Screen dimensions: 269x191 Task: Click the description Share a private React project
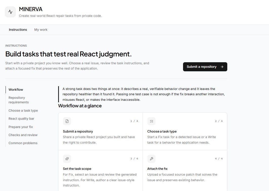pyautogui.click(x=99, y=140)
